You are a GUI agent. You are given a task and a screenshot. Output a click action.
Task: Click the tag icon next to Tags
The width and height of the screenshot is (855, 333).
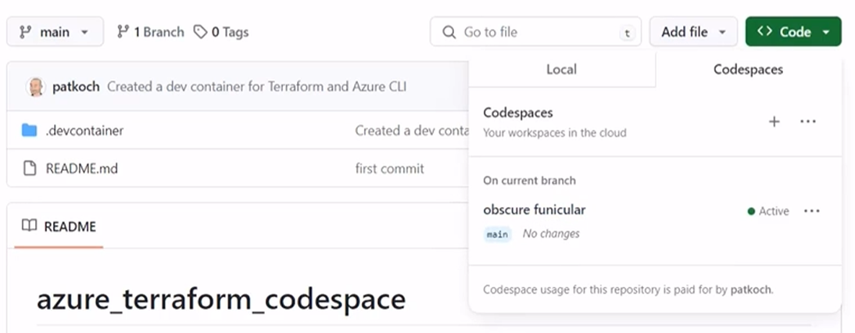pyautogui.click(x=201, y=32)
